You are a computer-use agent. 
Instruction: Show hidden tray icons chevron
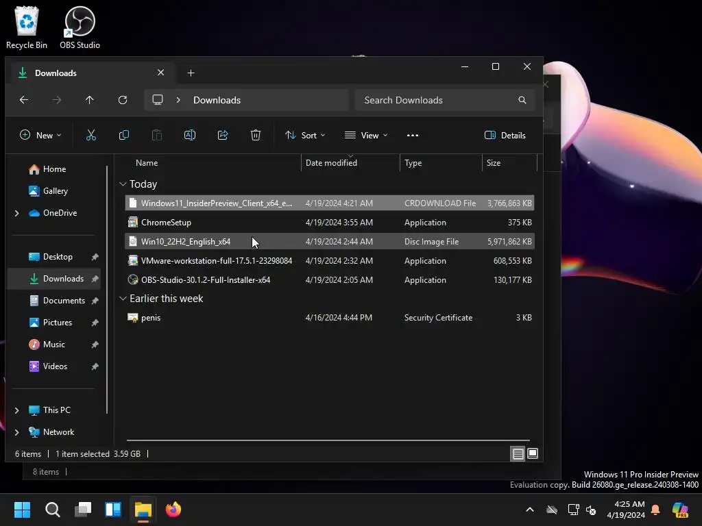pos(530,510)
